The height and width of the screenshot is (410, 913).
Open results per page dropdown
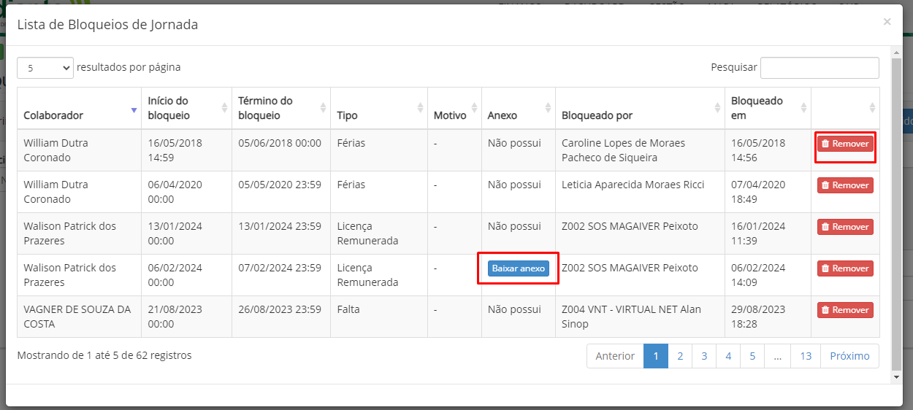click(45, 68)
